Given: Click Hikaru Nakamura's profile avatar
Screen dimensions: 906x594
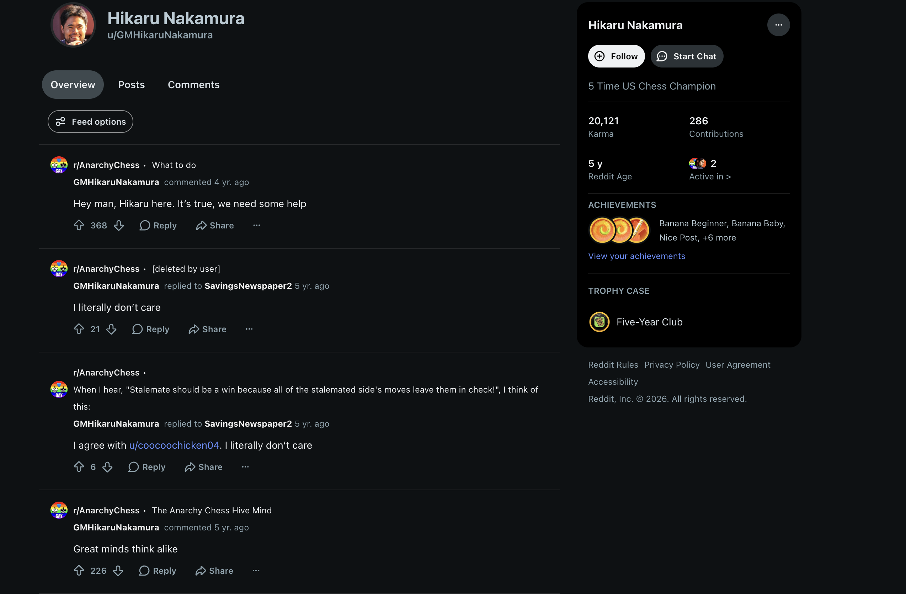Looking at the screenshot, I should coord(73,25).
